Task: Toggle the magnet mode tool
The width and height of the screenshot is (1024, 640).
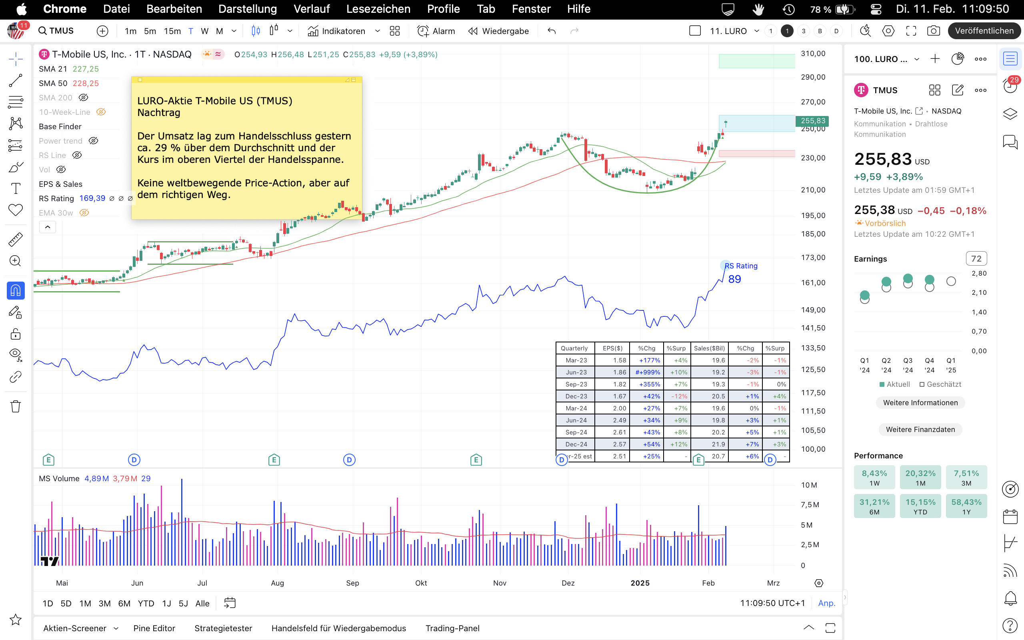Action: pyautogui.click(x=16, y=291)
